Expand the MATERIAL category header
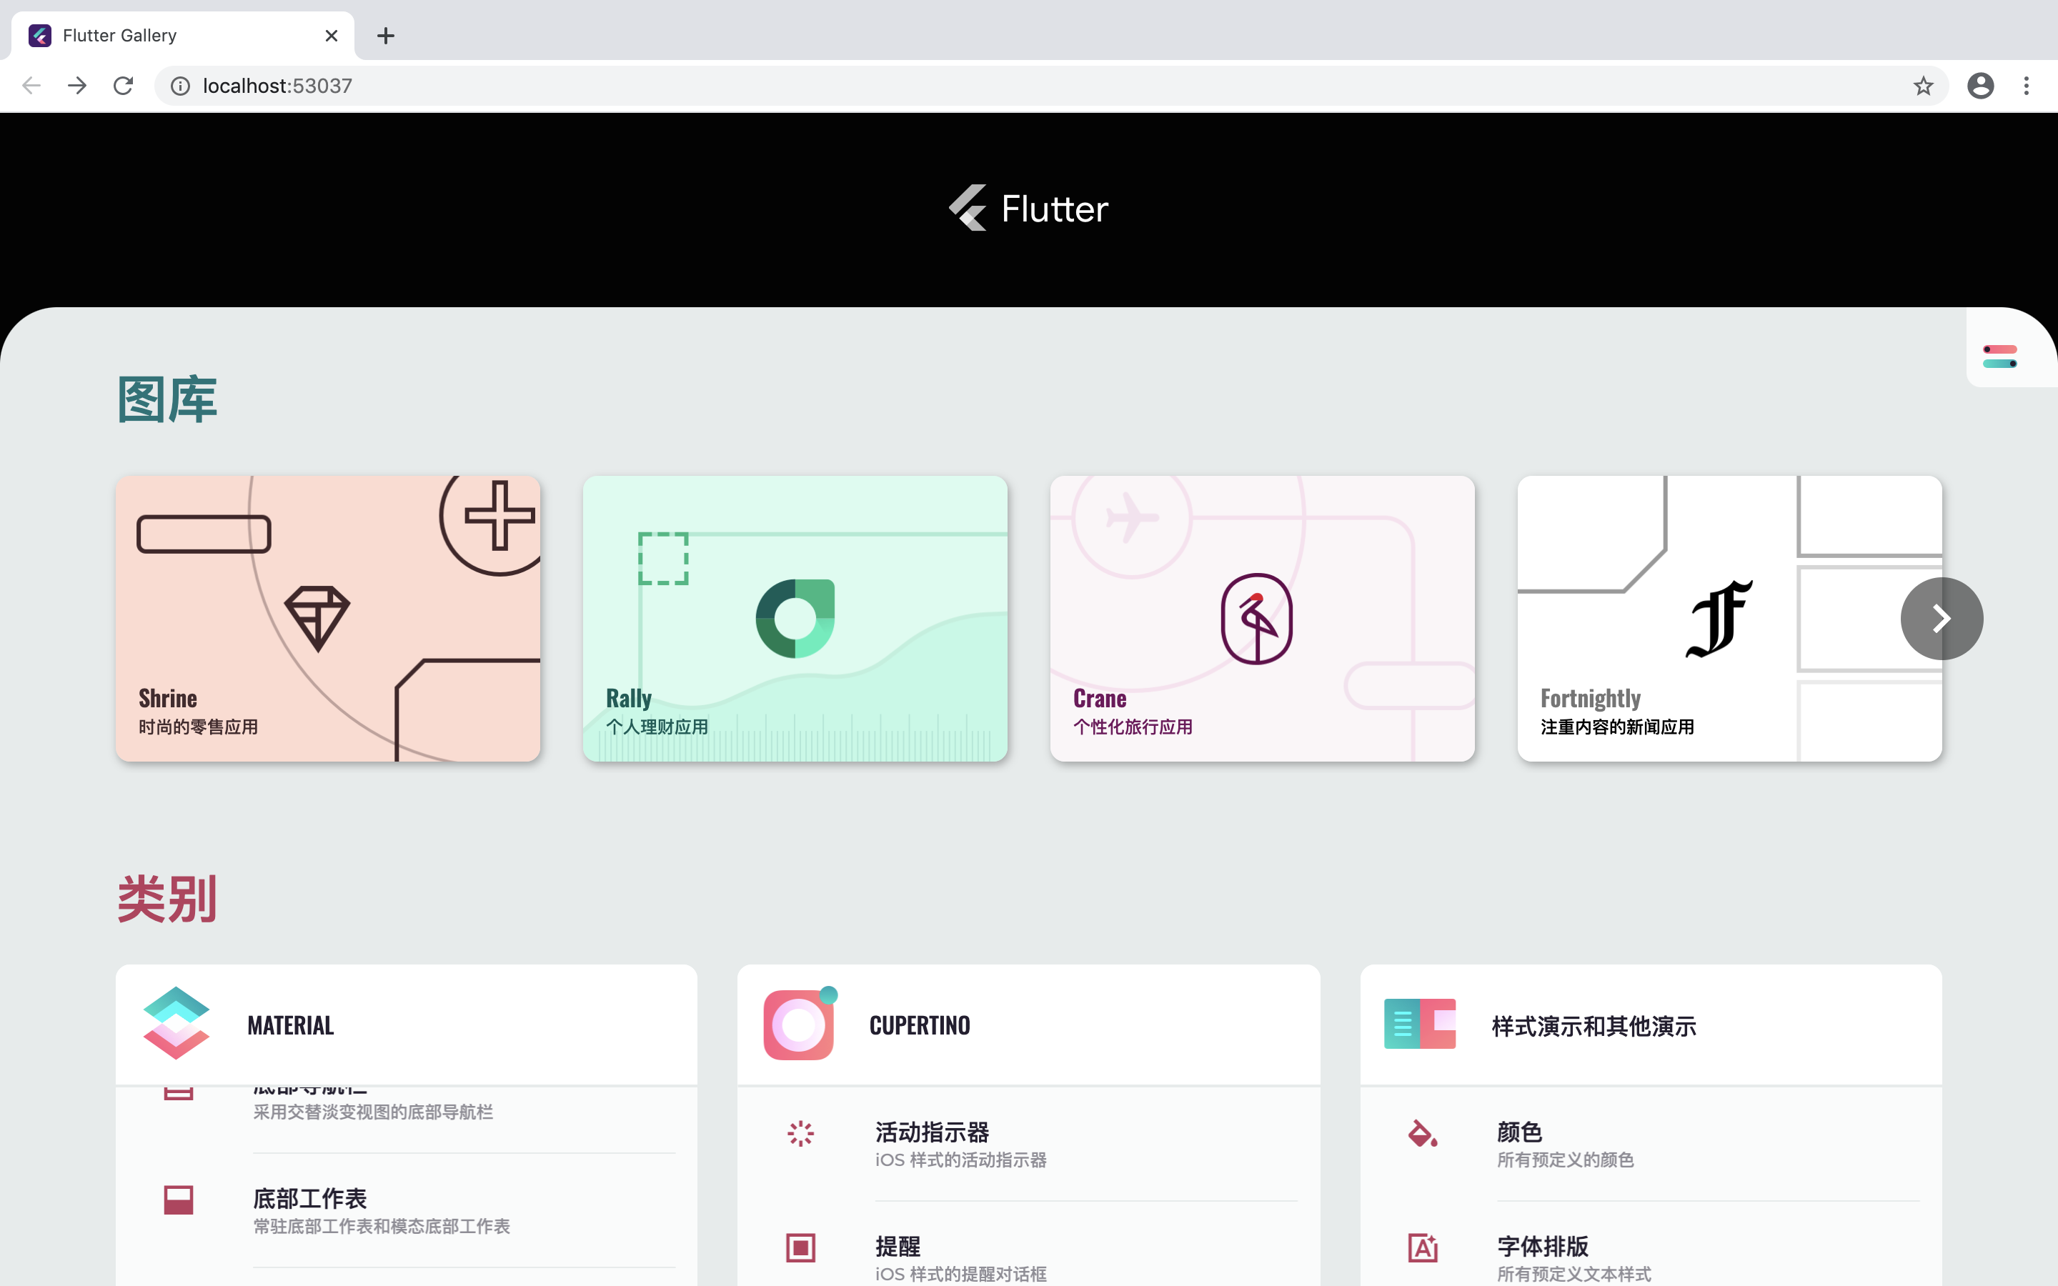This screenshot has height=1286, width=2058. (x=291, y=1026)
